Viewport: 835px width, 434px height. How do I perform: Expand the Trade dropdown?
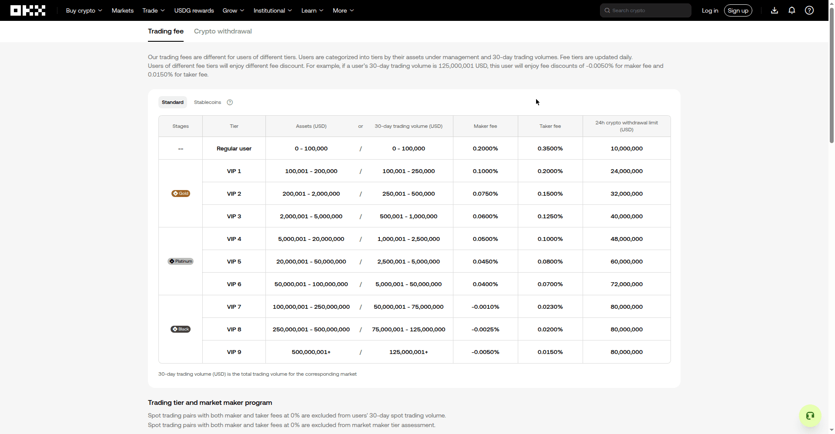click(x=154, y=10)
